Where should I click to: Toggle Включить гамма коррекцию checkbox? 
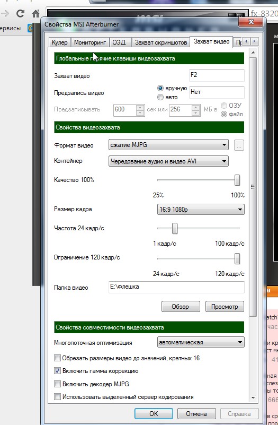click(57, 371)
